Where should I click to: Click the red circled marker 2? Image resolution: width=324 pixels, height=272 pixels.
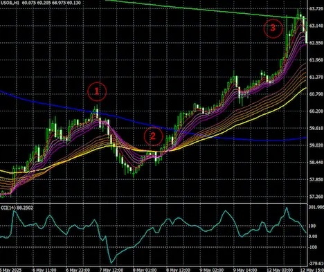coord(154,136)
